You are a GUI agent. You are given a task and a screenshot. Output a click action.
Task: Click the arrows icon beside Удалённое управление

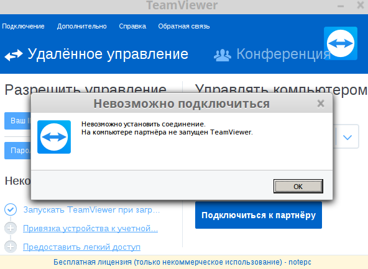tap(14, 55)
